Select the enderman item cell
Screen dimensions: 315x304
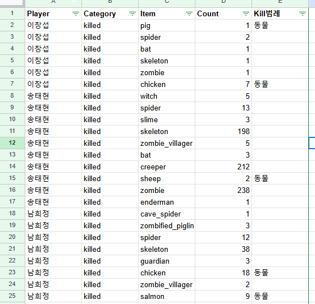tap(167, 202)
